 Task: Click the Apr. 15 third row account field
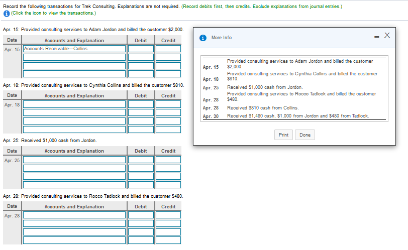[x=74, y=65]
